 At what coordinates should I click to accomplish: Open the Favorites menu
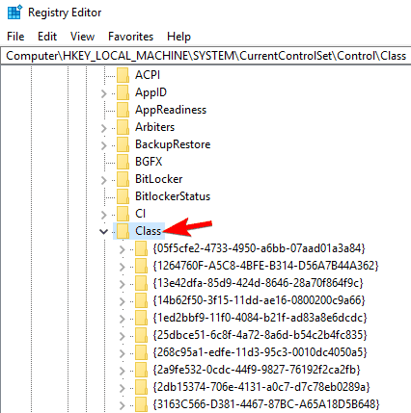tap(130, 37)
